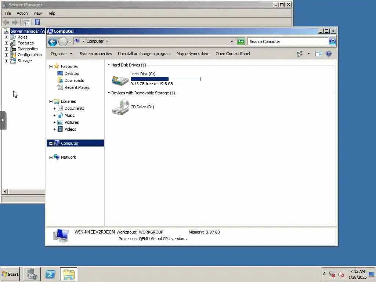Select Configuration in Server Manager tree
Image resolution: width=376 pixels, height=282 pixels.
pos(29,55)
